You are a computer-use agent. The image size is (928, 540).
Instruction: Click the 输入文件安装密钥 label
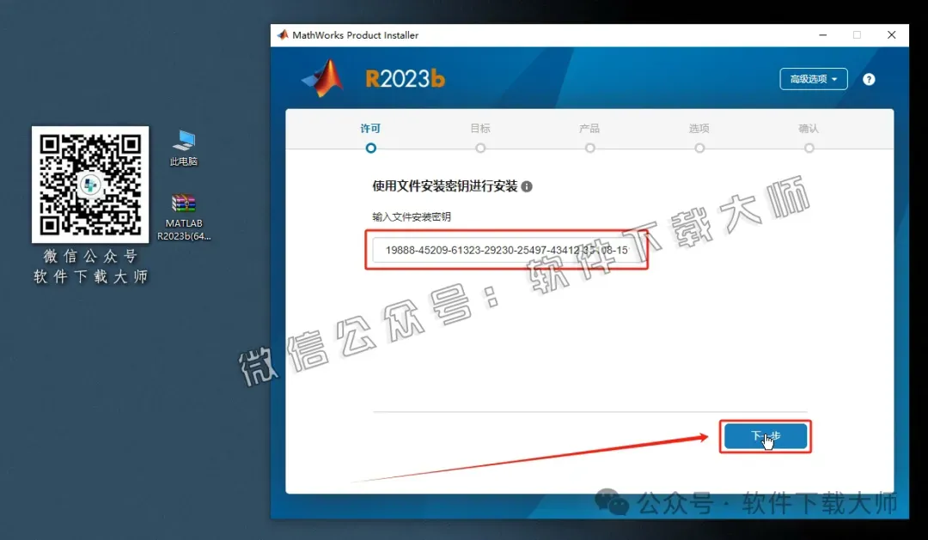(412, 217)
